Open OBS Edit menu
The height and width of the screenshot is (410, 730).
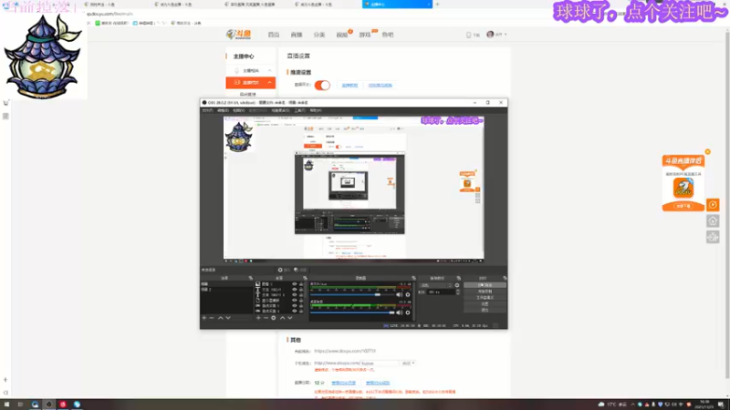point(224,110)
